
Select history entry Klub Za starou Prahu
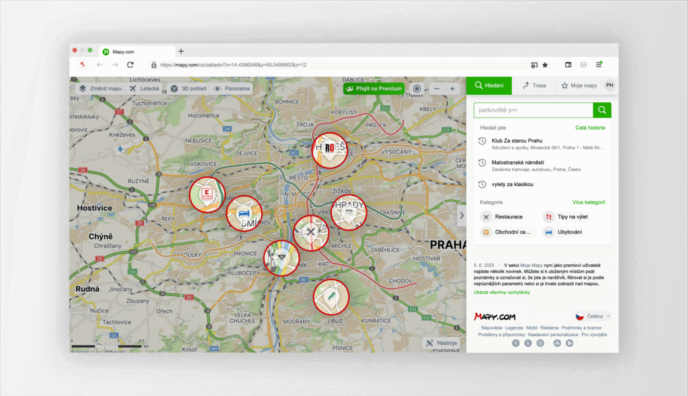[x=542, y=144]
